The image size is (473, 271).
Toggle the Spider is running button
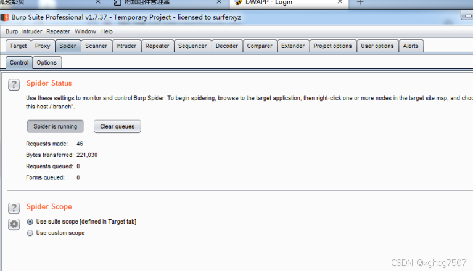pyautogui.click(x=56, y=126)
